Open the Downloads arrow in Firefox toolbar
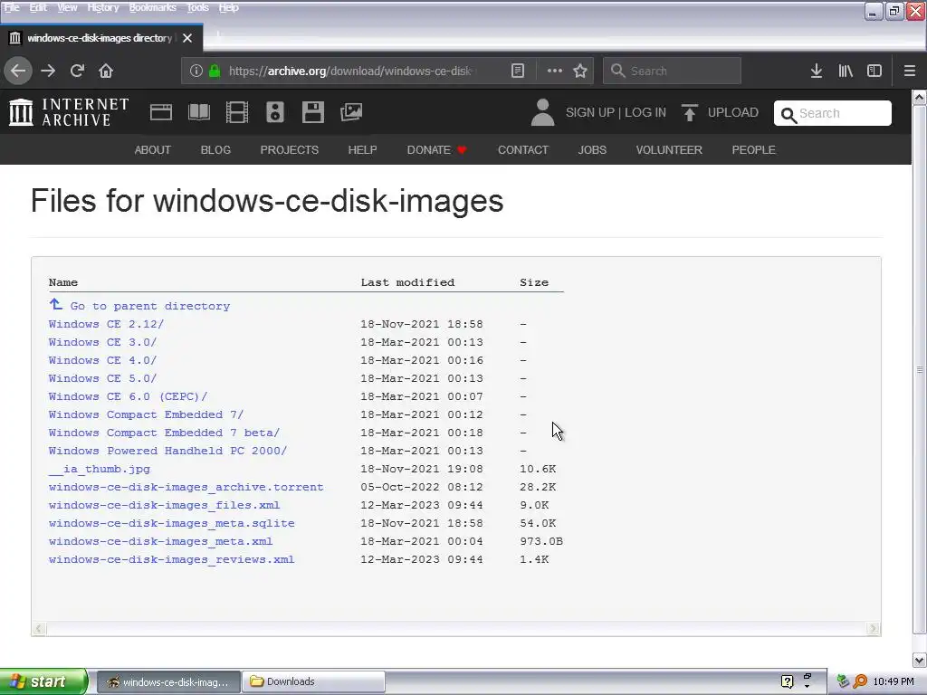Viewport: 927px width, 695px height. (817, 71)
